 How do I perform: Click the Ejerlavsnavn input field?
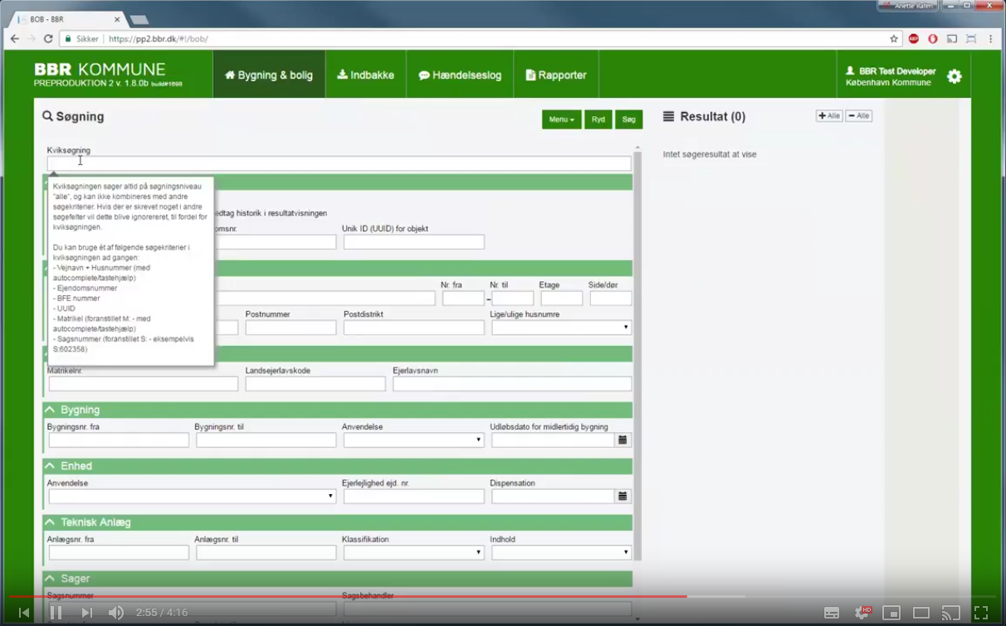(x=512, y=384)
